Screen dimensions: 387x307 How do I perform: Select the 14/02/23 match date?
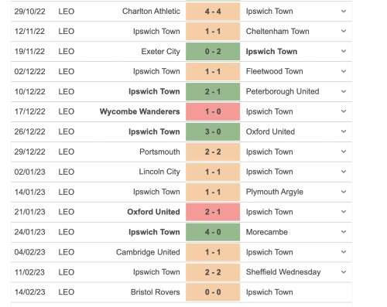point(29,292)
